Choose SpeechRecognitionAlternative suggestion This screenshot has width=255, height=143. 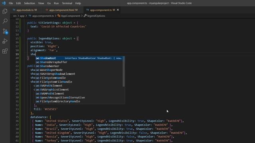[x=79, y=97]
